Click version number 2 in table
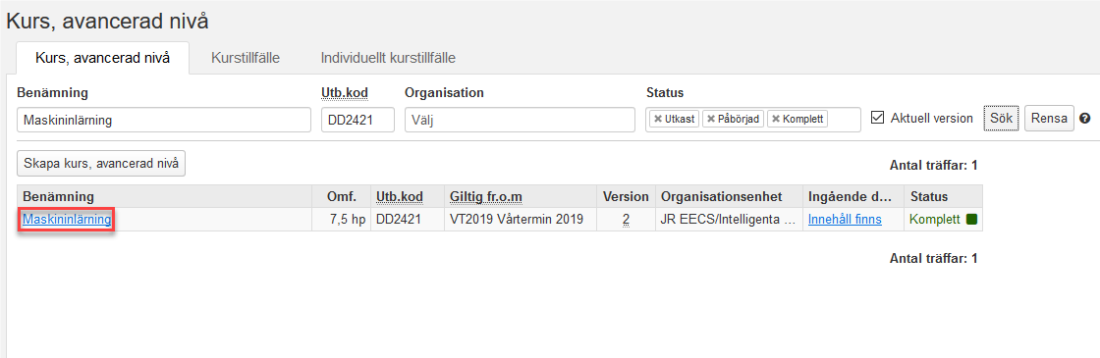This screenshot has width=1100, height=358. click(626, 220)
